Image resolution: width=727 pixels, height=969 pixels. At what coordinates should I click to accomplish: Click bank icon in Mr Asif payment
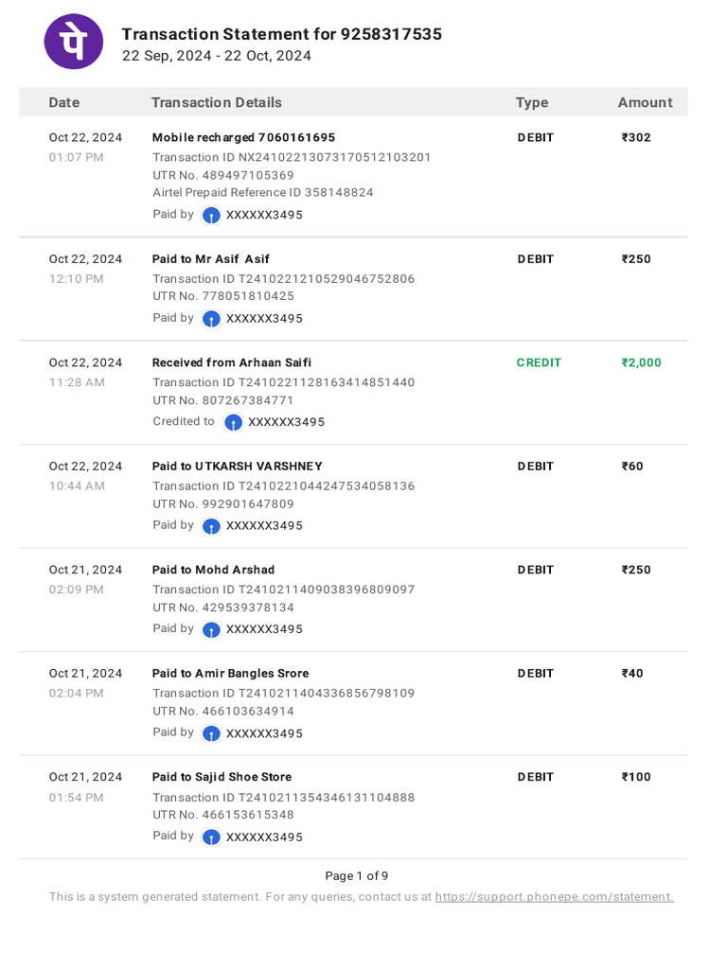pos(211,319)
